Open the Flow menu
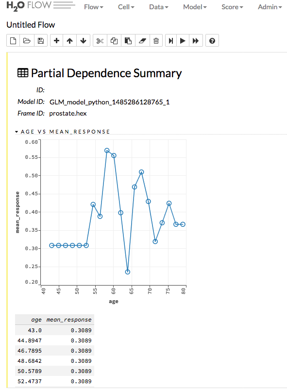 pos(93,7)
